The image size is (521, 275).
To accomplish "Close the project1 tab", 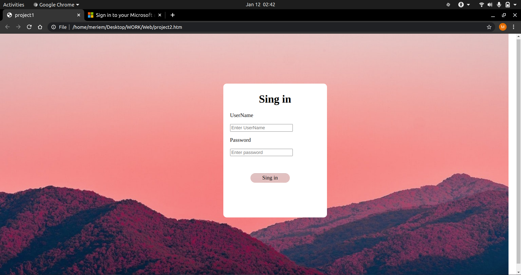I will click(x=79, y=15).
